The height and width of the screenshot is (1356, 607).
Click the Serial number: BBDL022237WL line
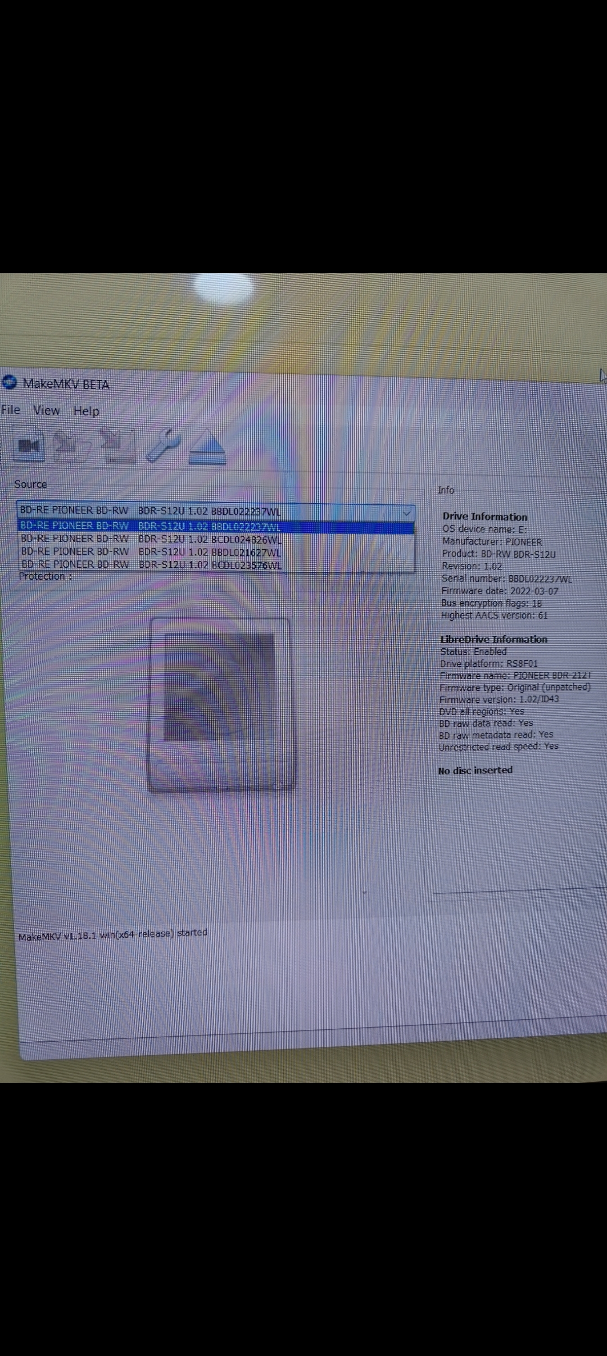click(x=506, y=578)
